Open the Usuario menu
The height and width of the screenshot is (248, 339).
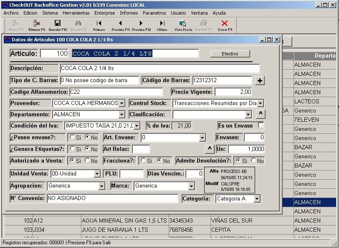[x=178, y=13]
